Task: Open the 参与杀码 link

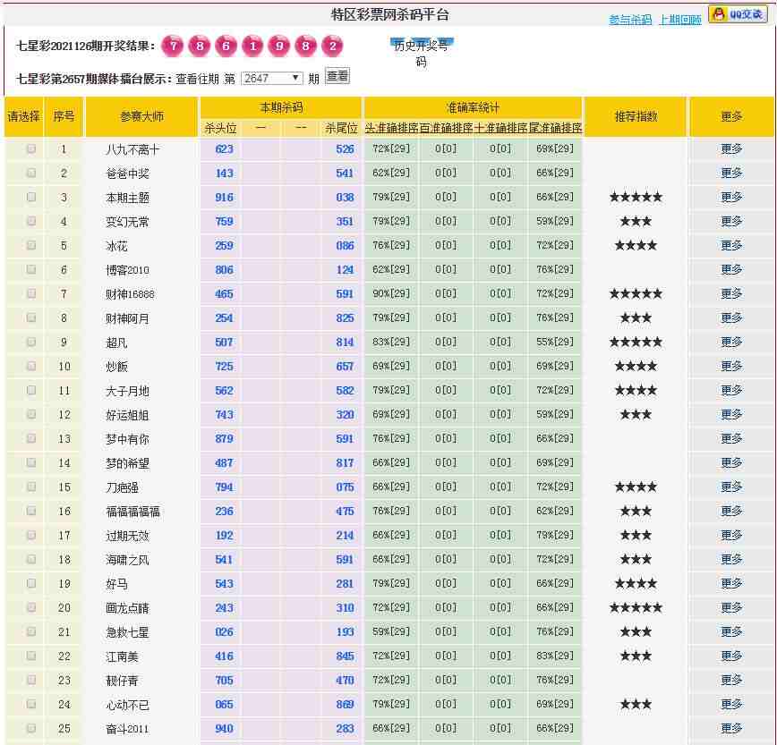Action: [630, 20]
